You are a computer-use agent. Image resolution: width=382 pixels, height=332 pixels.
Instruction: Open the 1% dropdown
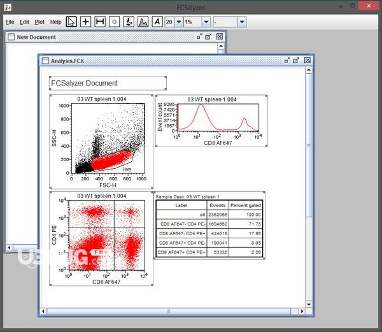click(206, 22)
